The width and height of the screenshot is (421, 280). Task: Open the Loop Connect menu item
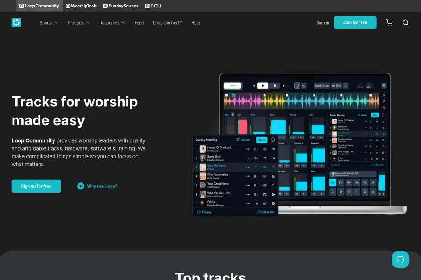tap(168, 23)
